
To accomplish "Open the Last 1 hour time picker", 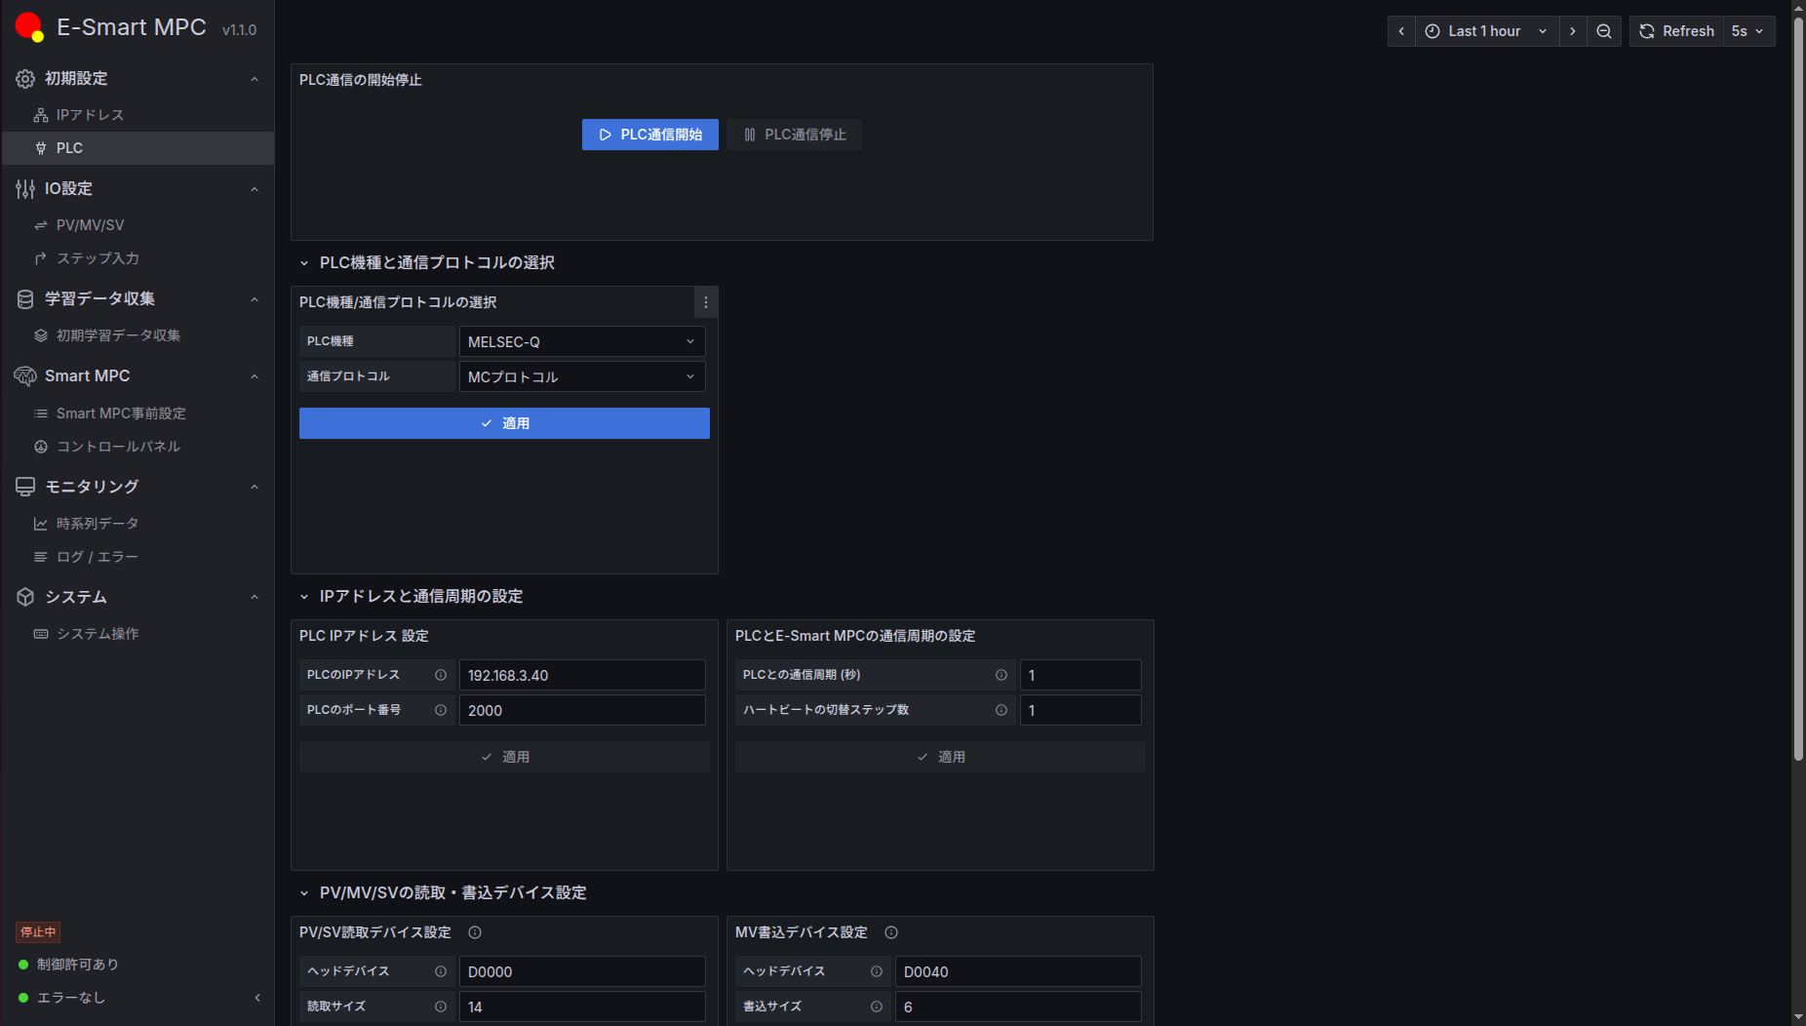I will 1487,31.
